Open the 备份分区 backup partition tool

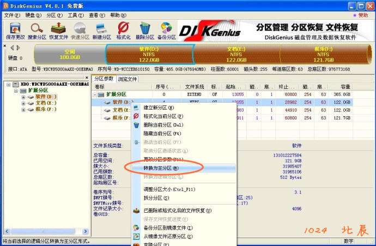point(167,31)
